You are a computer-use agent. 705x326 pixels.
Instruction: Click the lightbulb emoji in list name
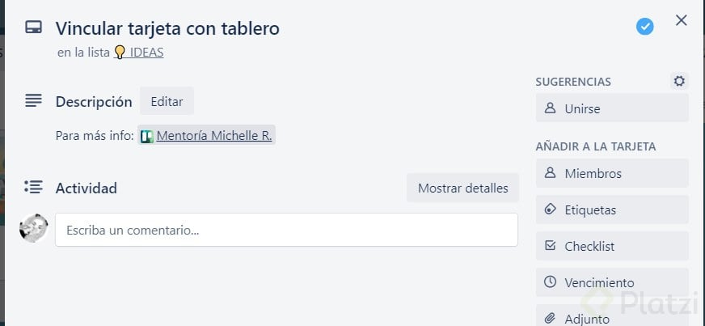click(x=120, y=53)
